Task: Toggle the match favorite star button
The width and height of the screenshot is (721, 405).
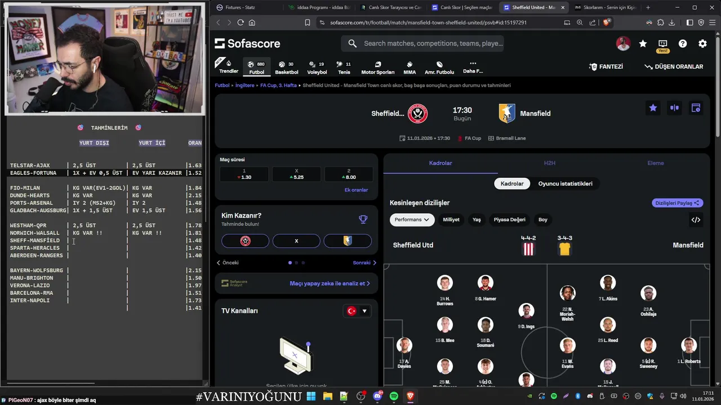Action: (x=653, y=108)
